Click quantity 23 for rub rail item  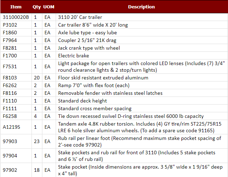tap(36, 142)
